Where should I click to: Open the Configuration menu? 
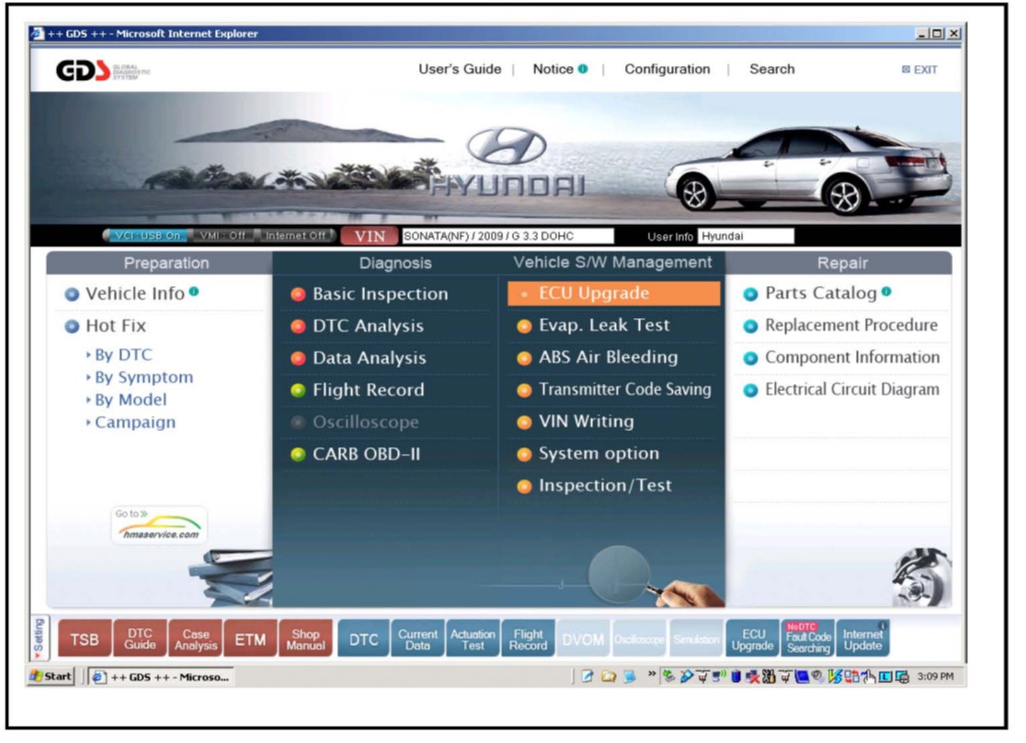pyautogui.click(x=667, y=69)
